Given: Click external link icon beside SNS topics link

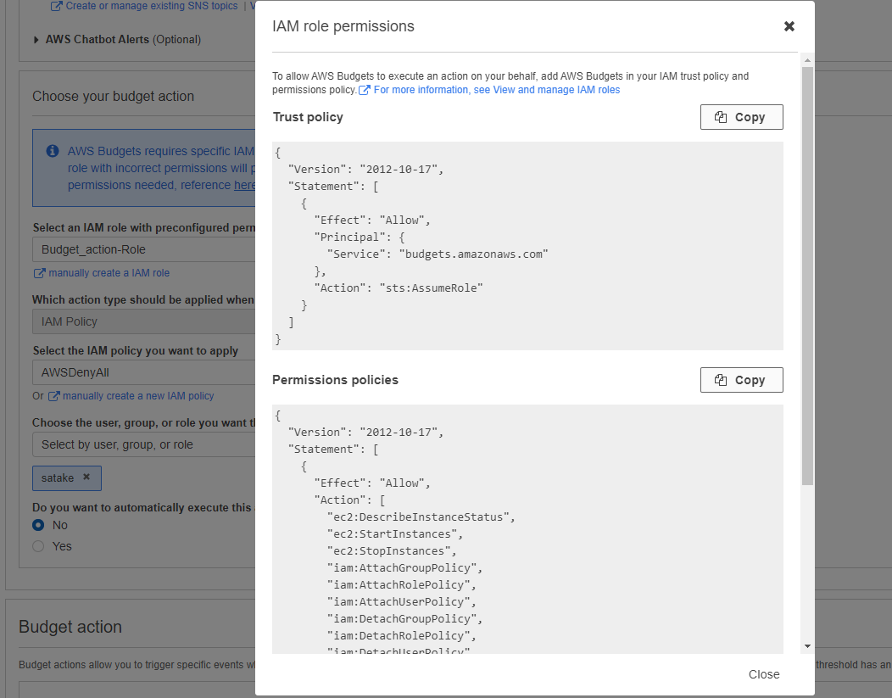Looking at the screenshot, I should (56, 6).
